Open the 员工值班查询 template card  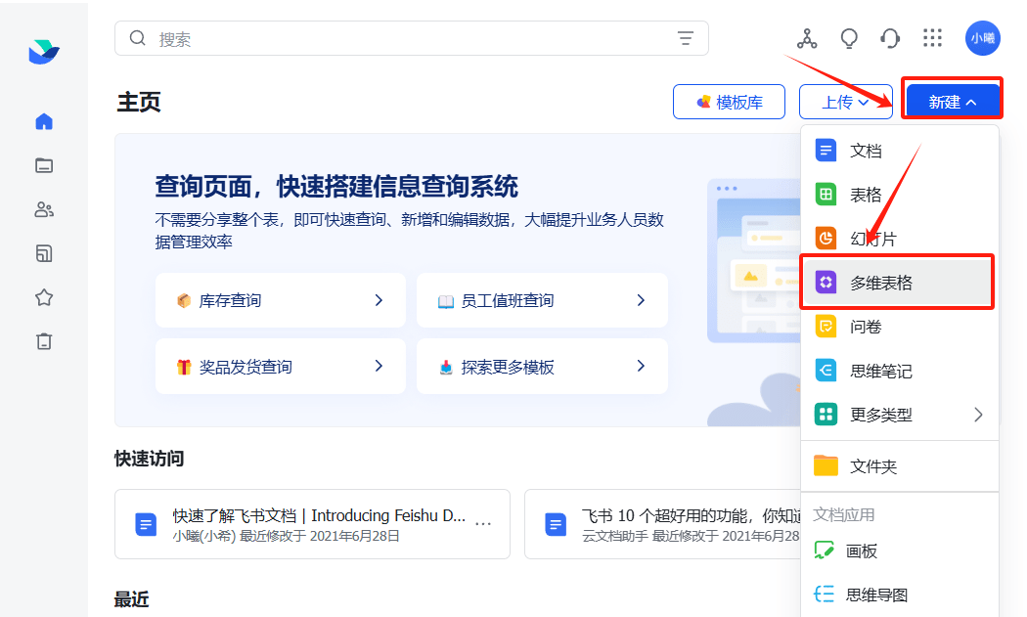(x=542, y=300)
